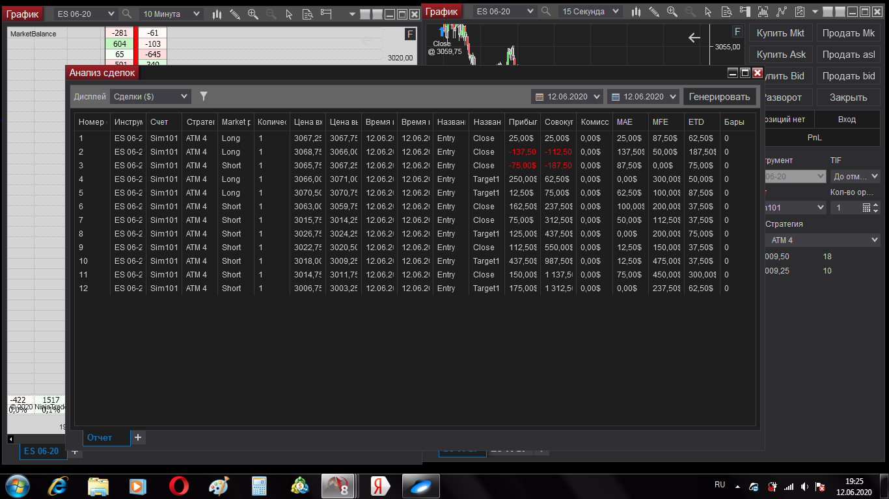The width and height of the screenshot is (889, 499).
Task: Select profit cell 437,50$ in trade 10
Action: 522,261
